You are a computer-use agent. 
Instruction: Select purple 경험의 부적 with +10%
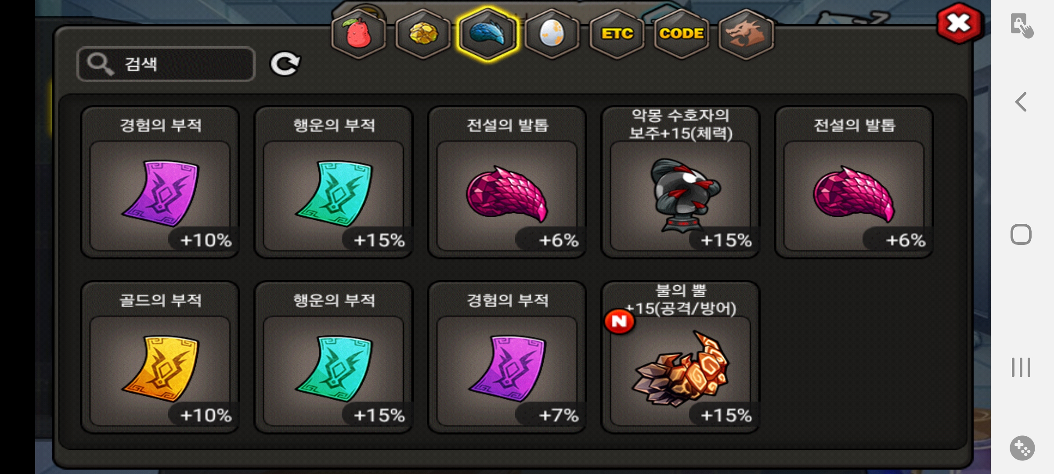(x=160, y=182)
